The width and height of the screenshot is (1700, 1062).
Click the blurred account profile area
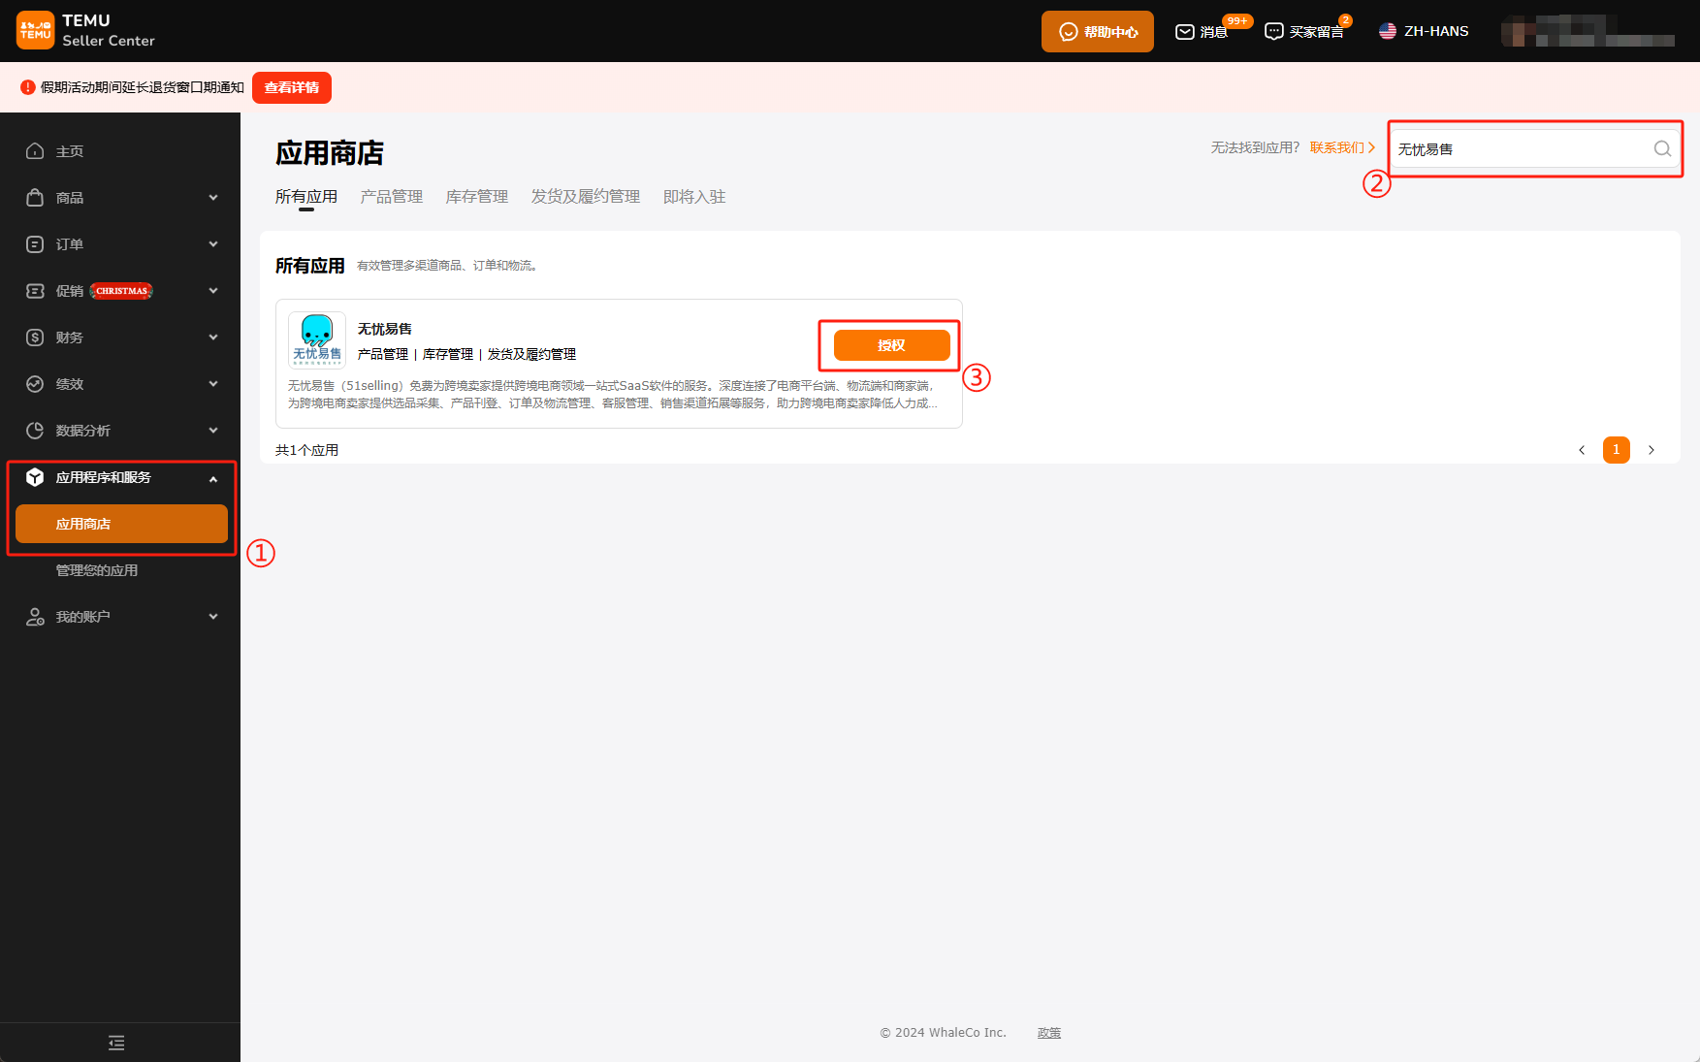(x=1588, y=31)
